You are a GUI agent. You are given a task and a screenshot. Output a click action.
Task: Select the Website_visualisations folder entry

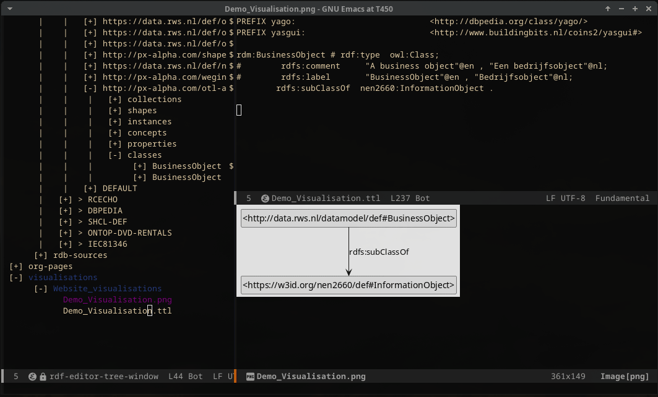107,289
